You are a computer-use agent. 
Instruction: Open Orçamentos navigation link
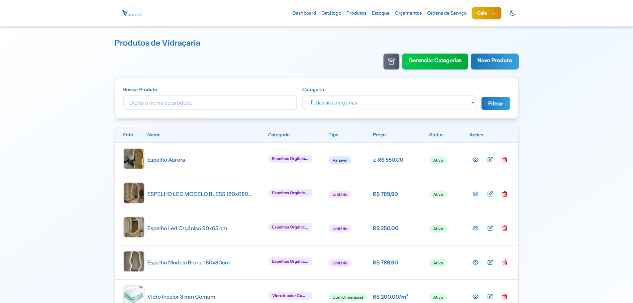(408, 13)
